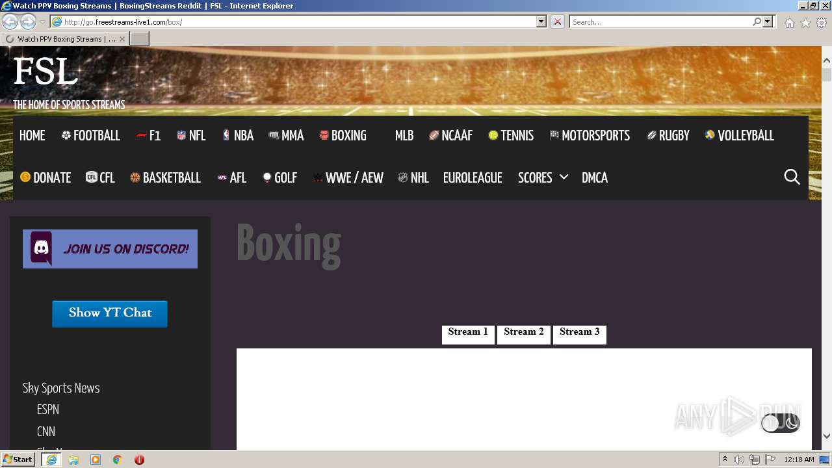
Task: Select the Watch PPV Boxing Streams tab
Action: [65, 39]
